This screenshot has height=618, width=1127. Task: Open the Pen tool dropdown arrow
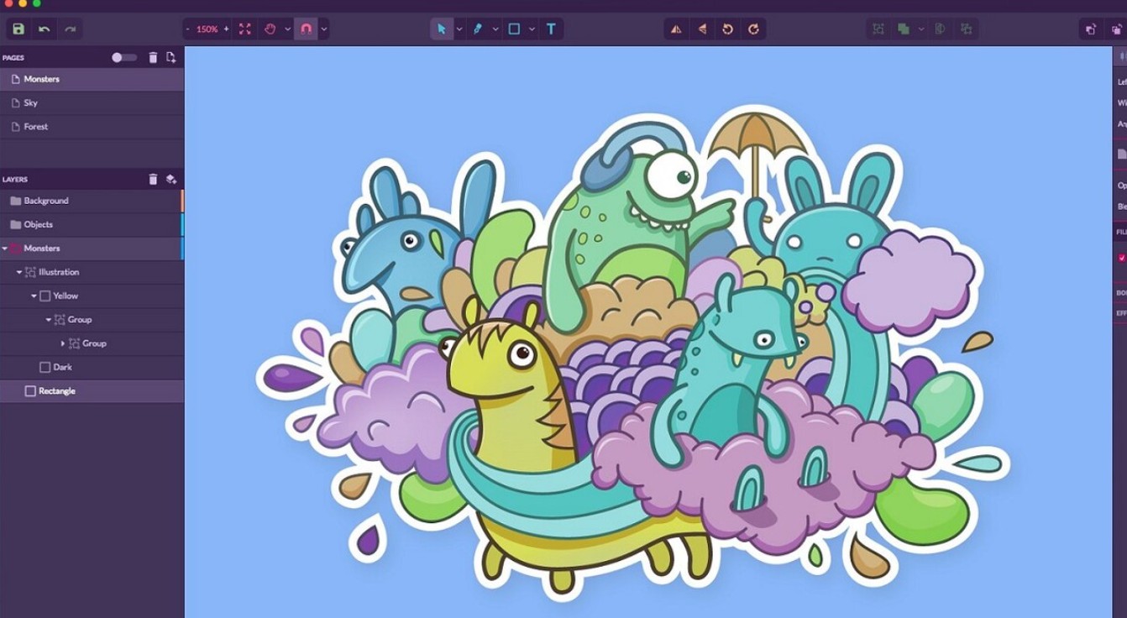[495, 29]
